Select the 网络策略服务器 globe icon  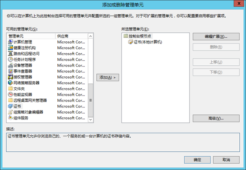[x=10, y=83]
